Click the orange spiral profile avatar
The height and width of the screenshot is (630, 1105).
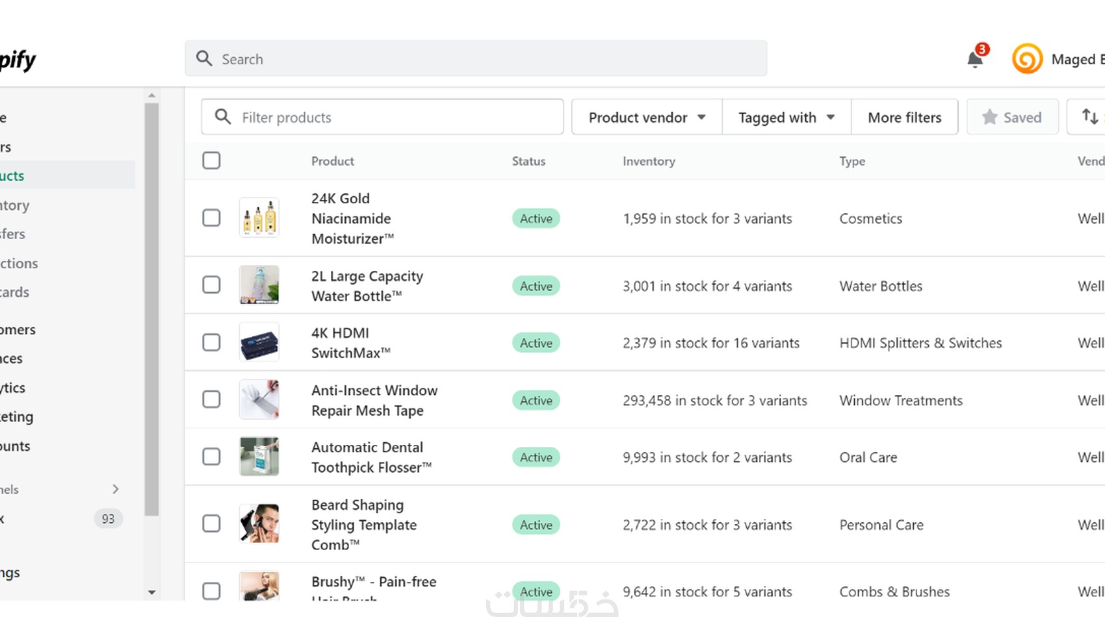tap(1027, 59)
